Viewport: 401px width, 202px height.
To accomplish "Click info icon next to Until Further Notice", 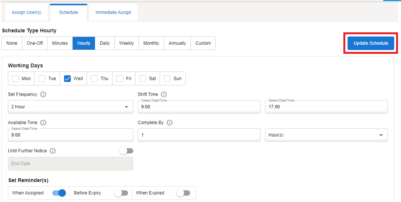I will (53, 151).
